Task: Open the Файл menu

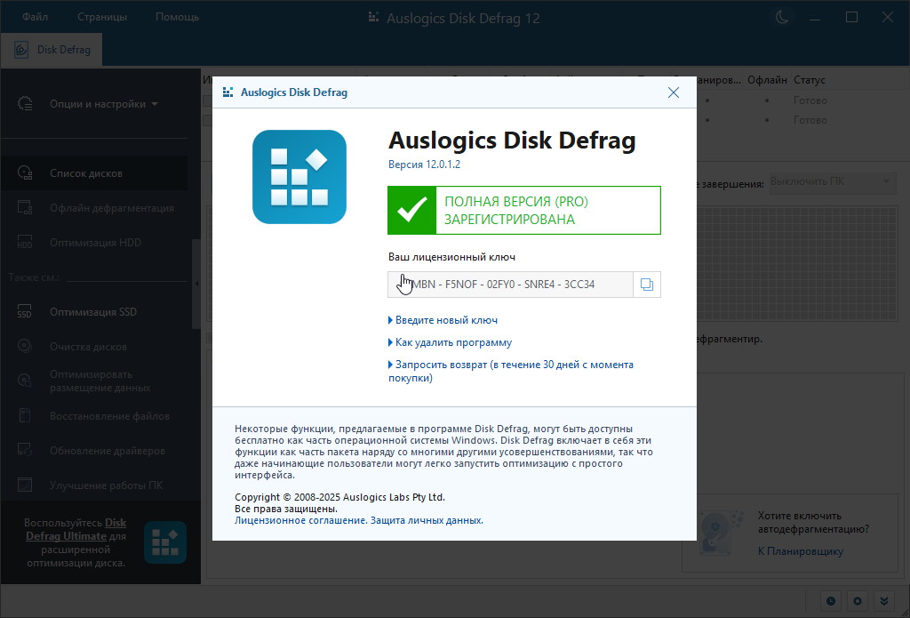Action: (36, 17)
